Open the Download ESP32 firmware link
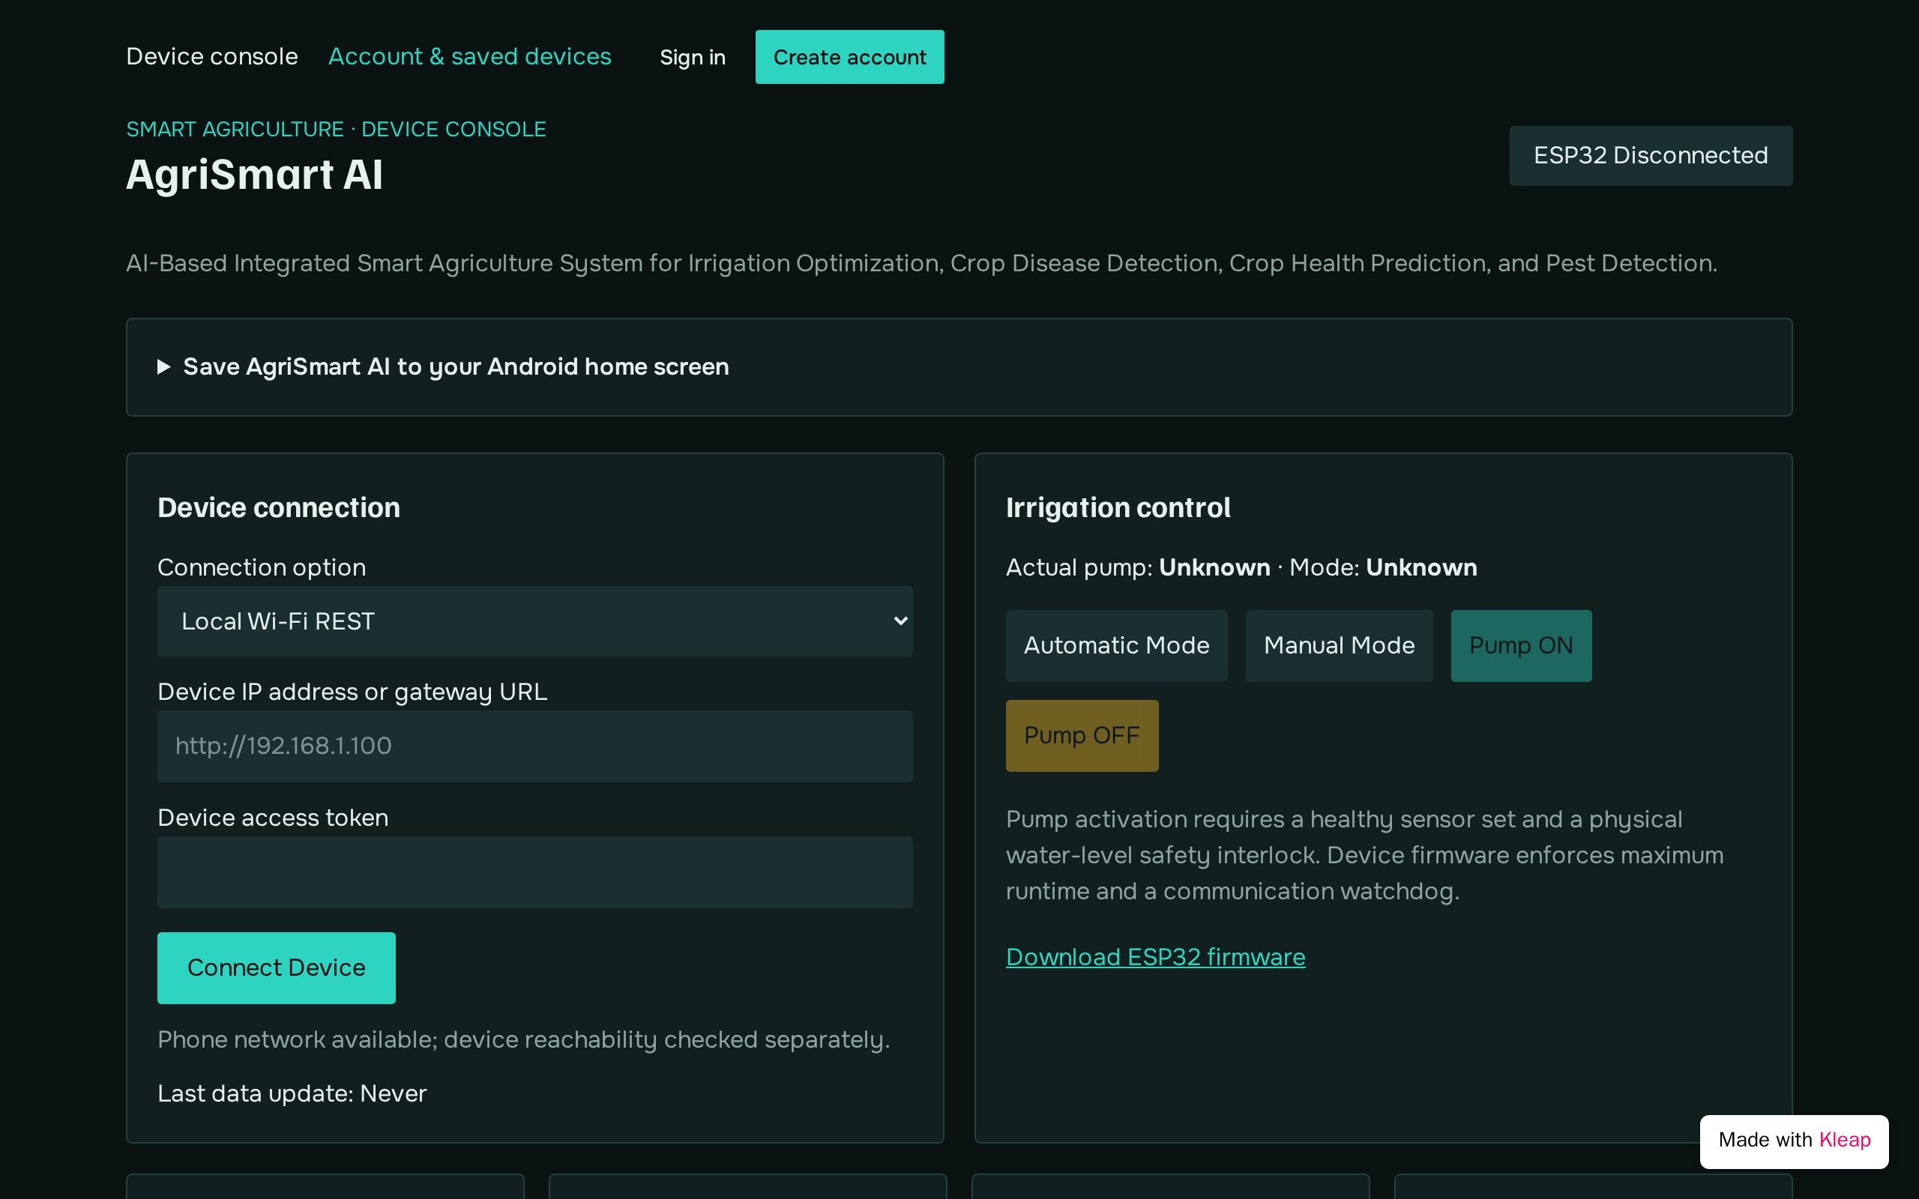 pos(1155,957)
